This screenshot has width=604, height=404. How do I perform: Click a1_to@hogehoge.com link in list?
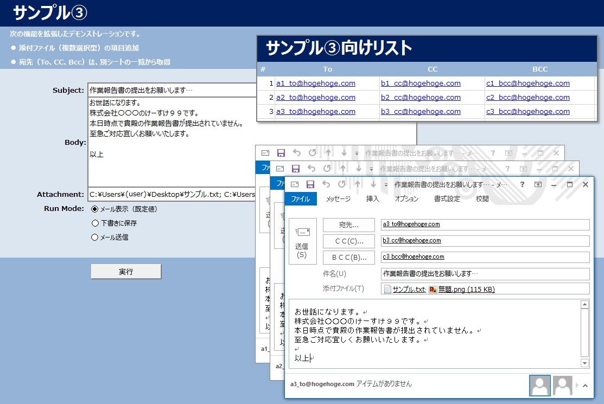316,83
